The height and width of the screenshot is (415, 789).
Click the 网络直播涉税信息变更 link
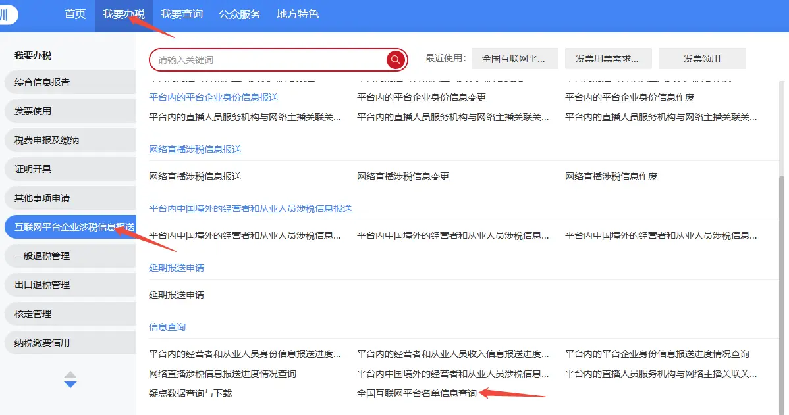tap(403, 176)
